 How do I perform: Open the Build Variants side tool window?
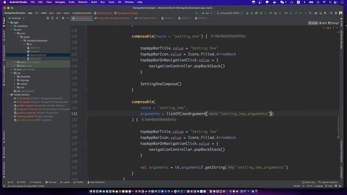tap(4, 170)
